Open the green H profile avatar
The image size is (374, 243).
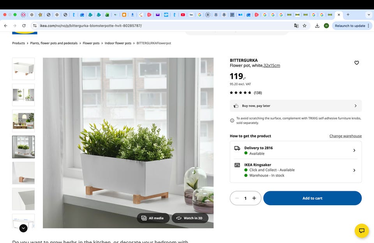point(326,26)
